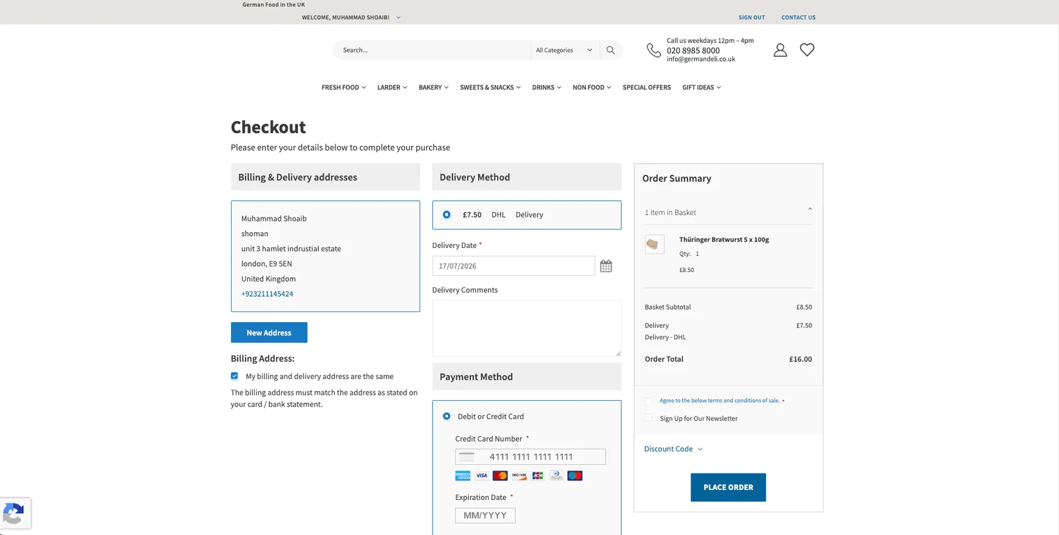
Task: Click the Expiration Date MM/YYYY field
Action: (485, 515)
